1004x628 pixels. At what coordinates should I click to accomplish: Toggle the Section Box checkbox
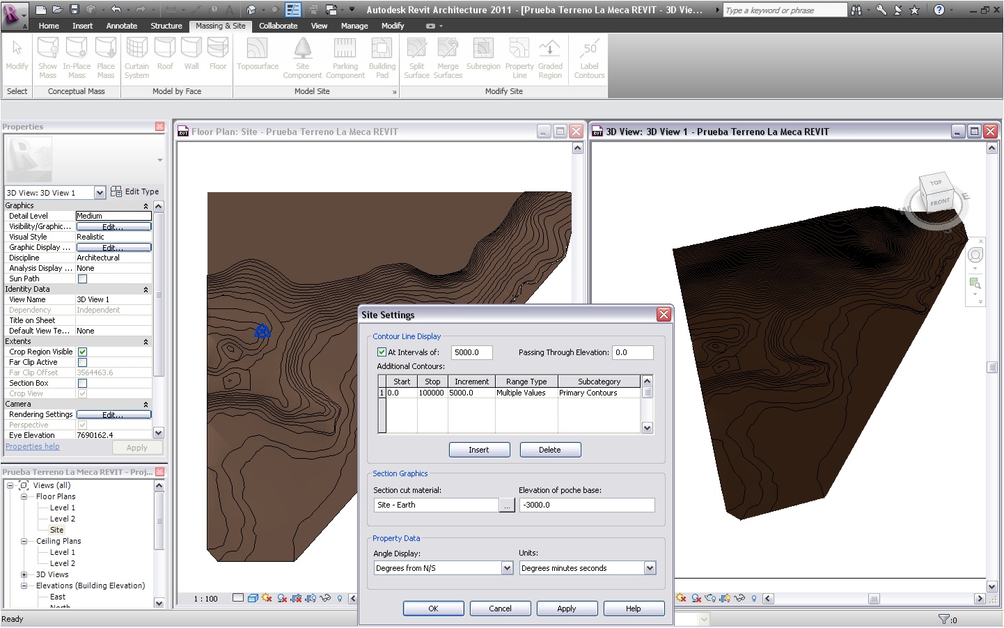82,384
